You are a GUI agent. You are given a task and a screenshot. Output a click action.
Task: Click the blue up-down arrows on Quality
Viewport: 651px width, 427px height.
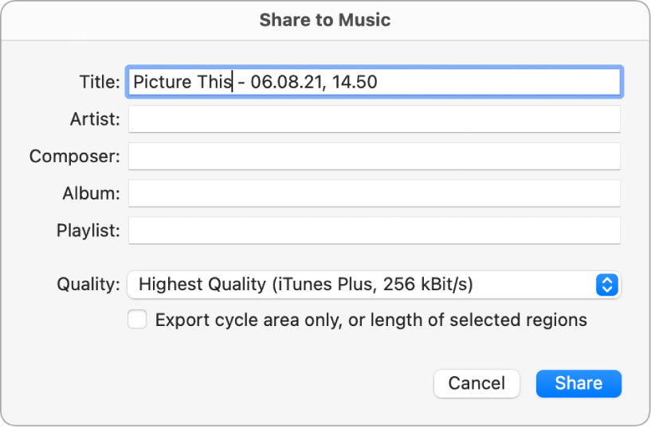point(607,284)
